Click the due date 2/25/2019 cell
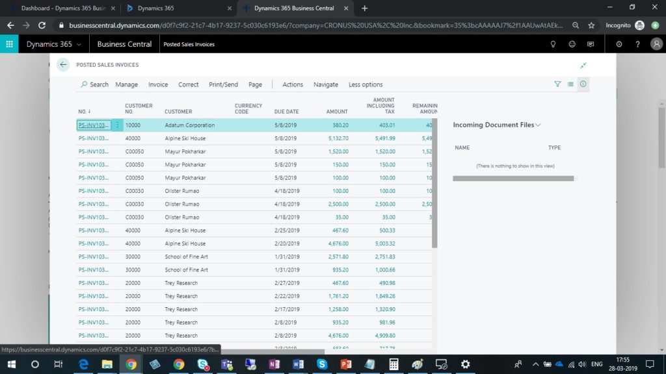Viewport: 666px width, 374px height. 287,231
